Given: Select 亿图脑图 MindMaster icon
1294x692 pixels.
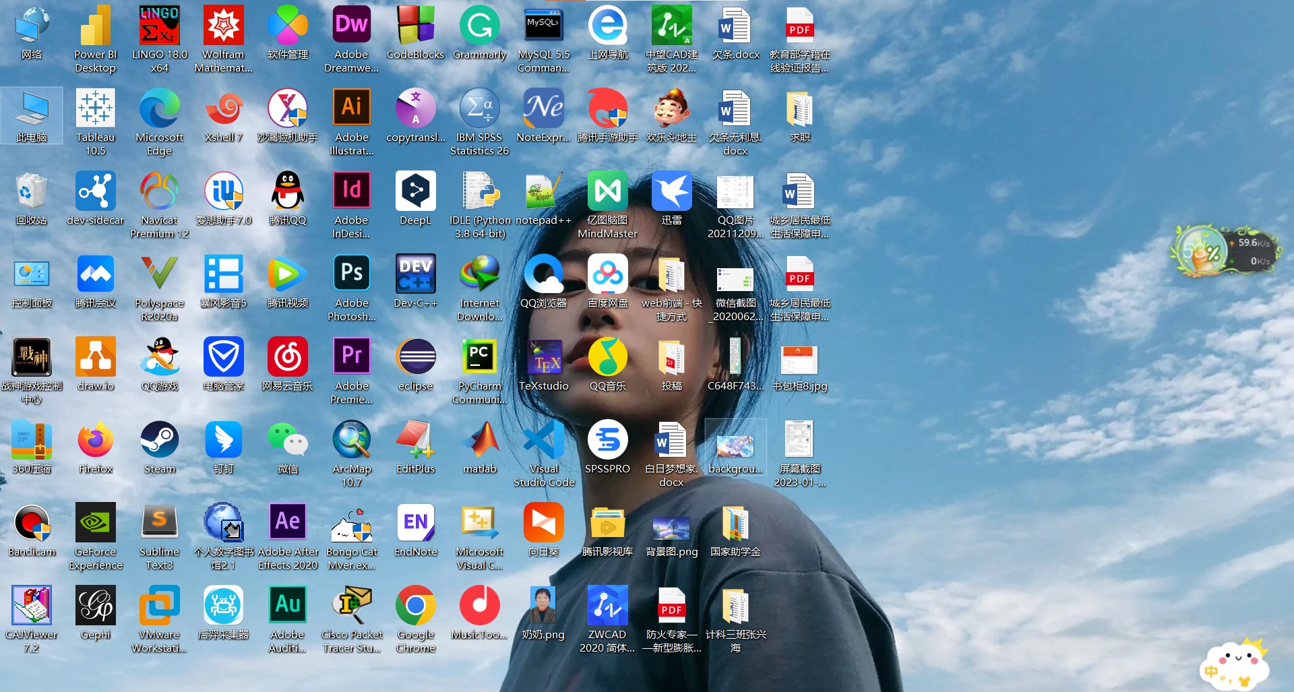Looking at the screenshot, I should (x=607, y=191).
